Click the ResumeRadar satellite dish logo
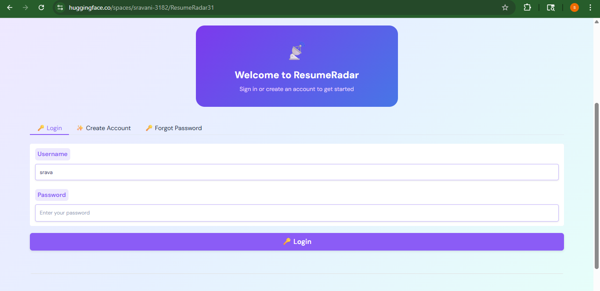Viewport: 600px width, 291px height. [296, 51]
